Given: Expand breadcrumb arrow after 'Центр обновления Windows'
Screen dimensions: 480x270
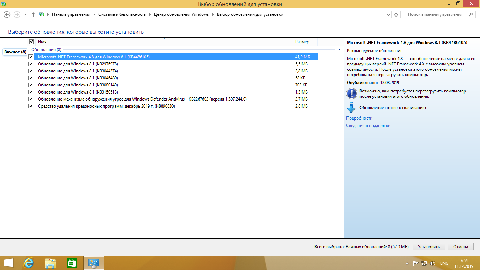Looking at the screenshot, I should click(213, 15).
